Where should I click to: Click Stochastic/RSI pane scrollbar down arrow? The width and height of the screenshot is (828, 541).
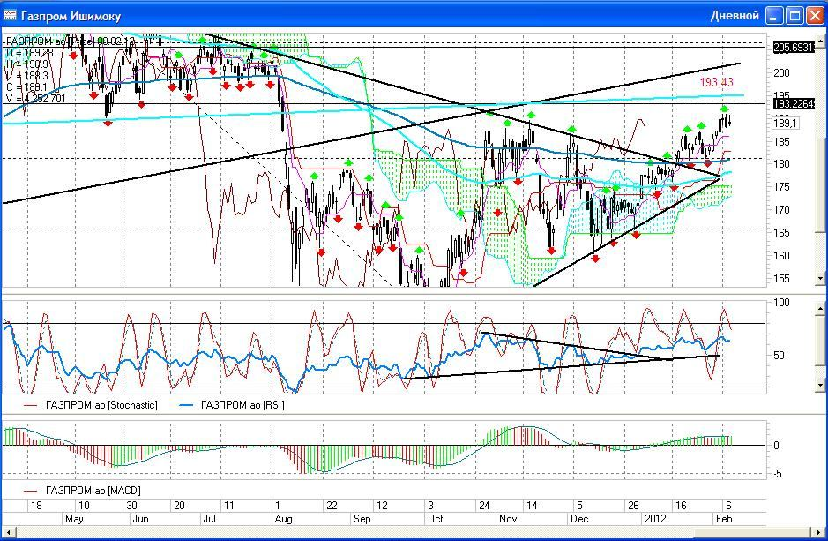(x=821, y=386)
